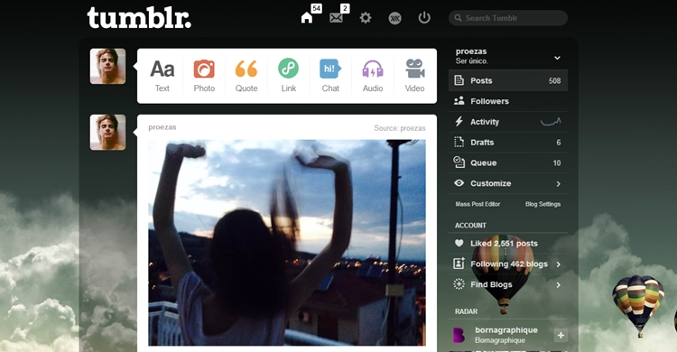Click the Ser único blog description
This screenshot has height=352, width=677.
click(x=471, y=60)
